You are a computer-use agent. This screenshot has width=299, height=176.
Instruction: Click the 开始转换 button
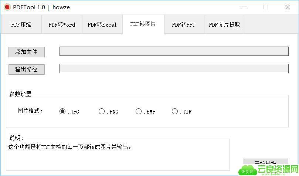pyautogui.click(x=265, y=163)
